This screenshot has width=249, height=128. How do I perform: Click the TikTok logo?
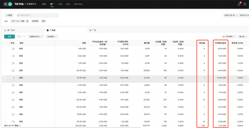[x=19, y=4]
